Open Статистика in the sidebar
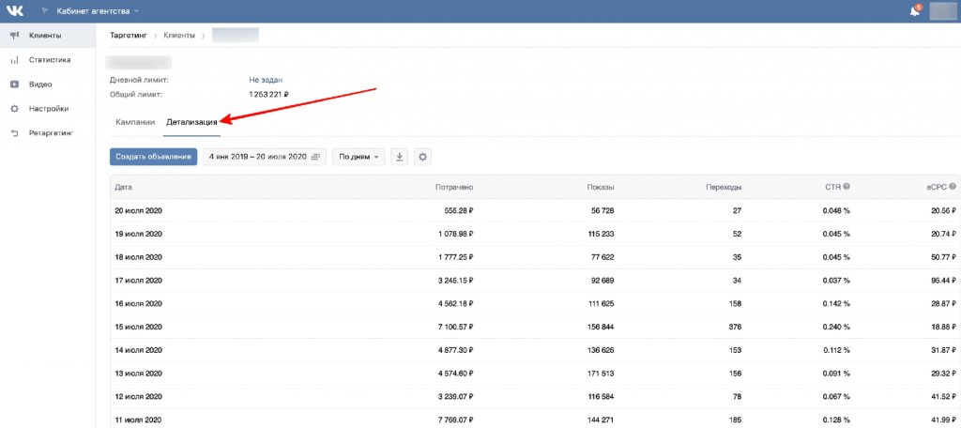Screen dimensions: 961x428 pos(50,60)
